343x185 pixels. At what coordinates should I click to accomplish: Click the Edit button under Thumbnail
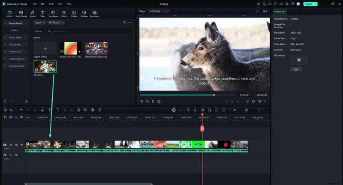point(296,69)
